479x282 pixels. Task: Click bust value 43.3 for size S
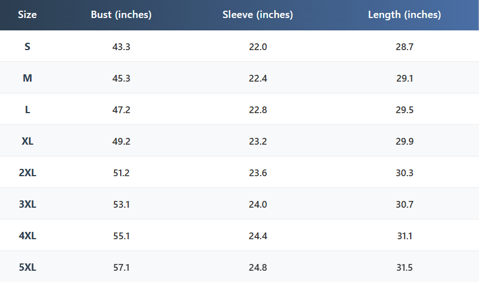(x=121, y=47)
